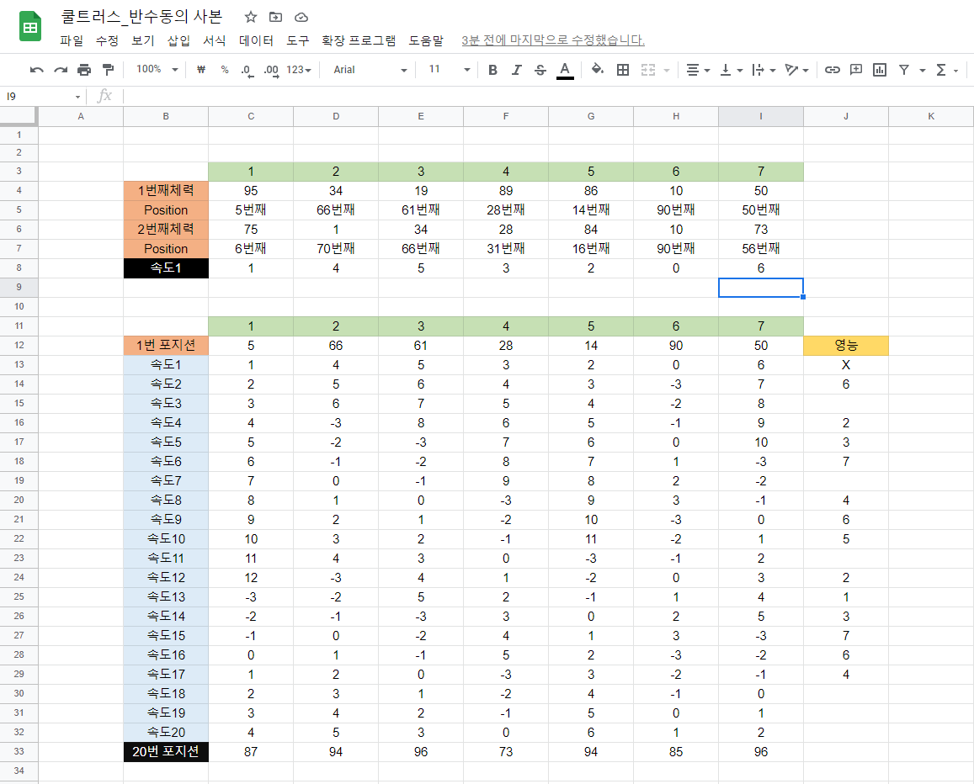Open the 도구 menu
The height and width of the screenshot is (784, 974).
coord(297,40)
